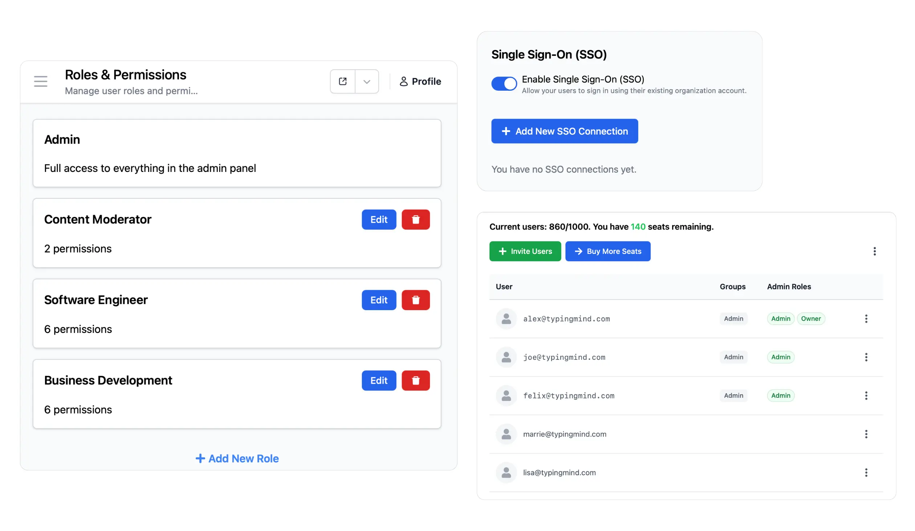Delete the Business Development role

pyautogui.click(x=416, y=380)
